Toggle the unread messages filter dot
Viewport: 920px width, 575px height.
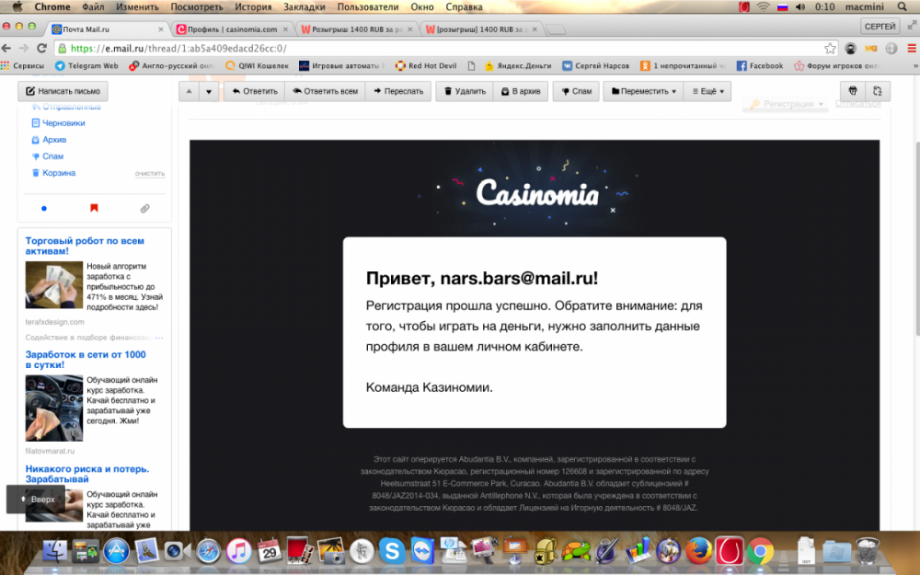(43, 208)
